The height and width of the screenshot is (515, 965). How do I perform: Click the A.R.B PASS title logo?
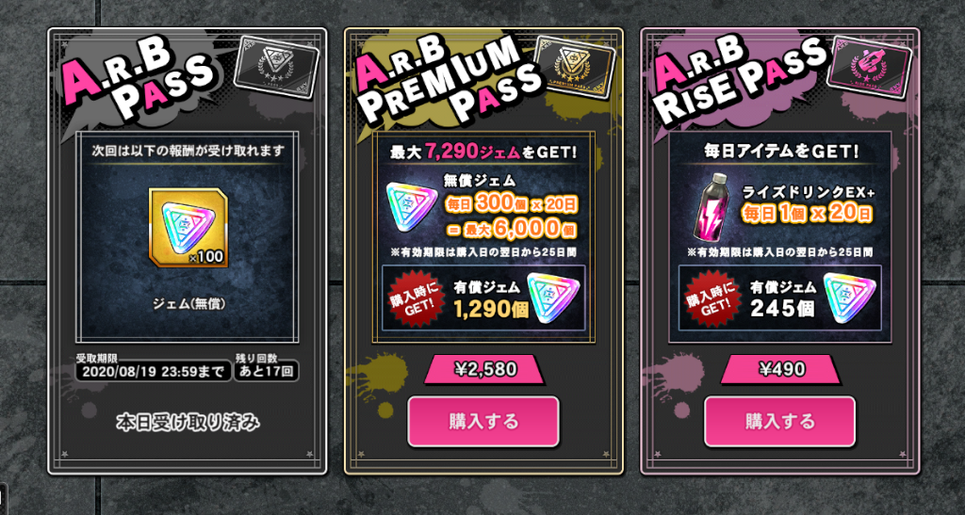click(139, 80)
